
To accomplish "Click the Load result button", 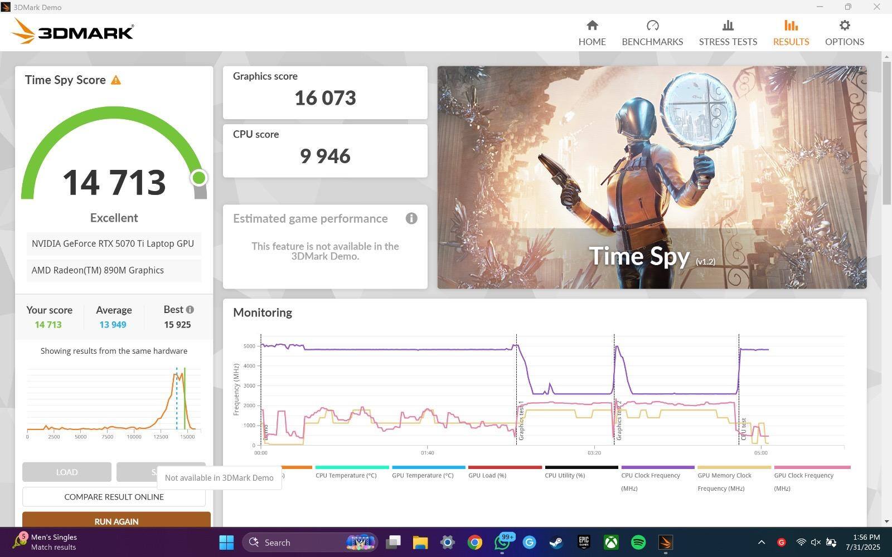I will pyautogui.click(x=67, y=472).
